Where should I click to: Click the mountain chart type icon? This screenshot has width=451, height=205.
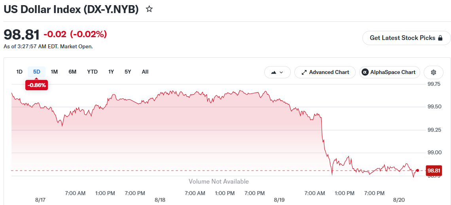pyautogui.click(x=273, y=72)
